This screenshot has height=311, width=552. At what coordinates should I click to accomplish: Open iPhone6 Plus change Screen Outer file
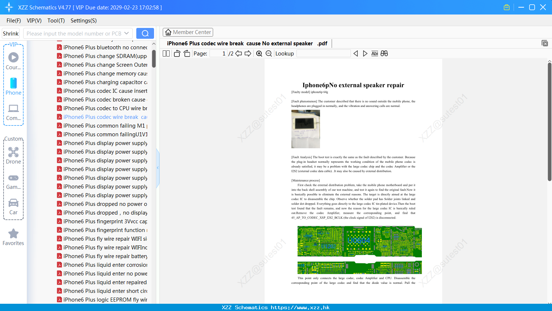[x=102, y=65]
